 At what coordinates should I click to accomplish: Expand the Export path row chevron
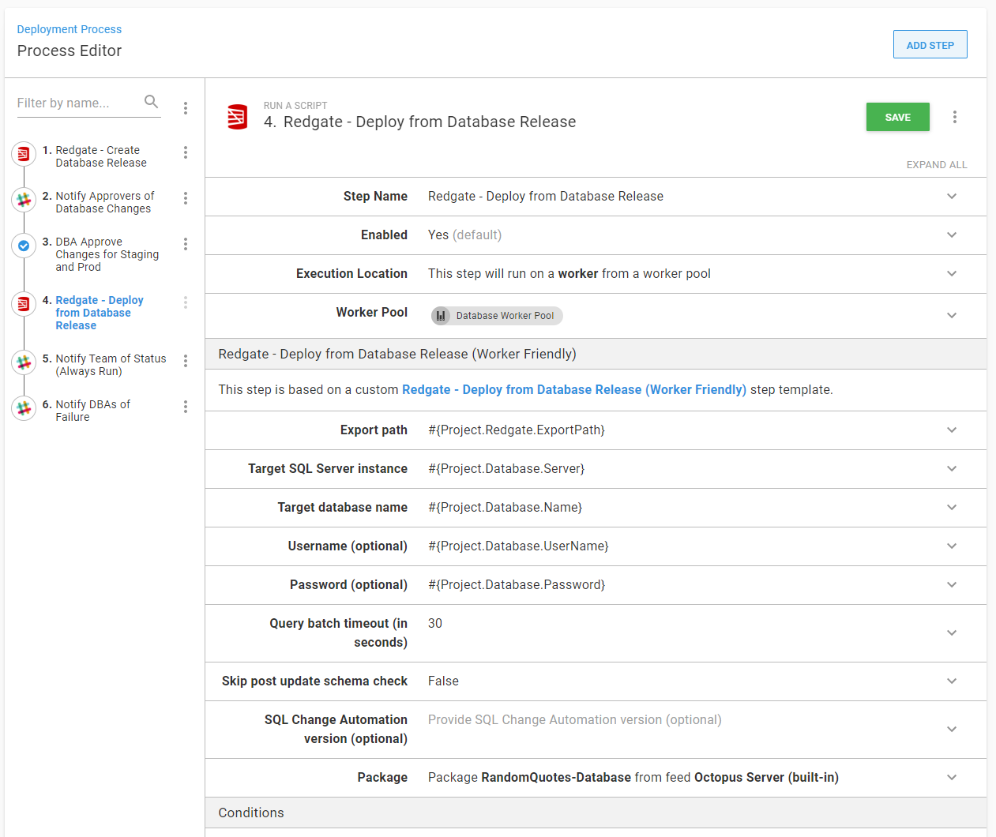pyautogui.click(x=952, y=430)
